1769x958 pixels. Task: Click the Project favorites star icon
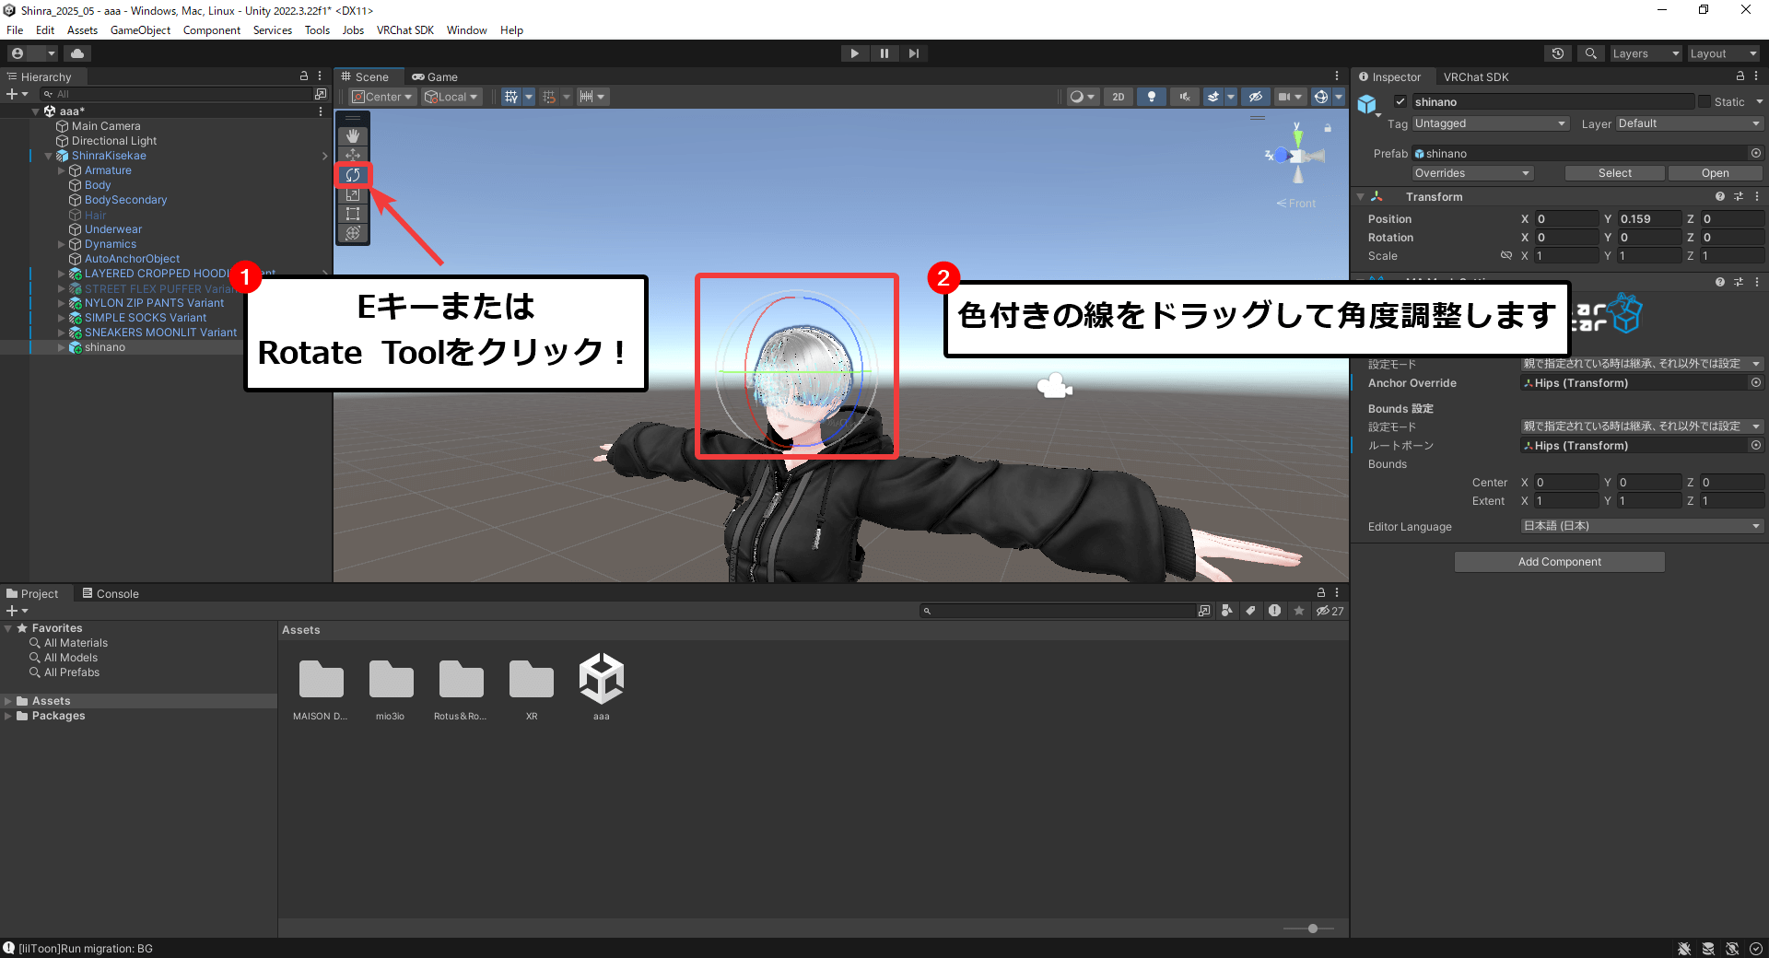pyautogui.click(x=1299, y=611)
